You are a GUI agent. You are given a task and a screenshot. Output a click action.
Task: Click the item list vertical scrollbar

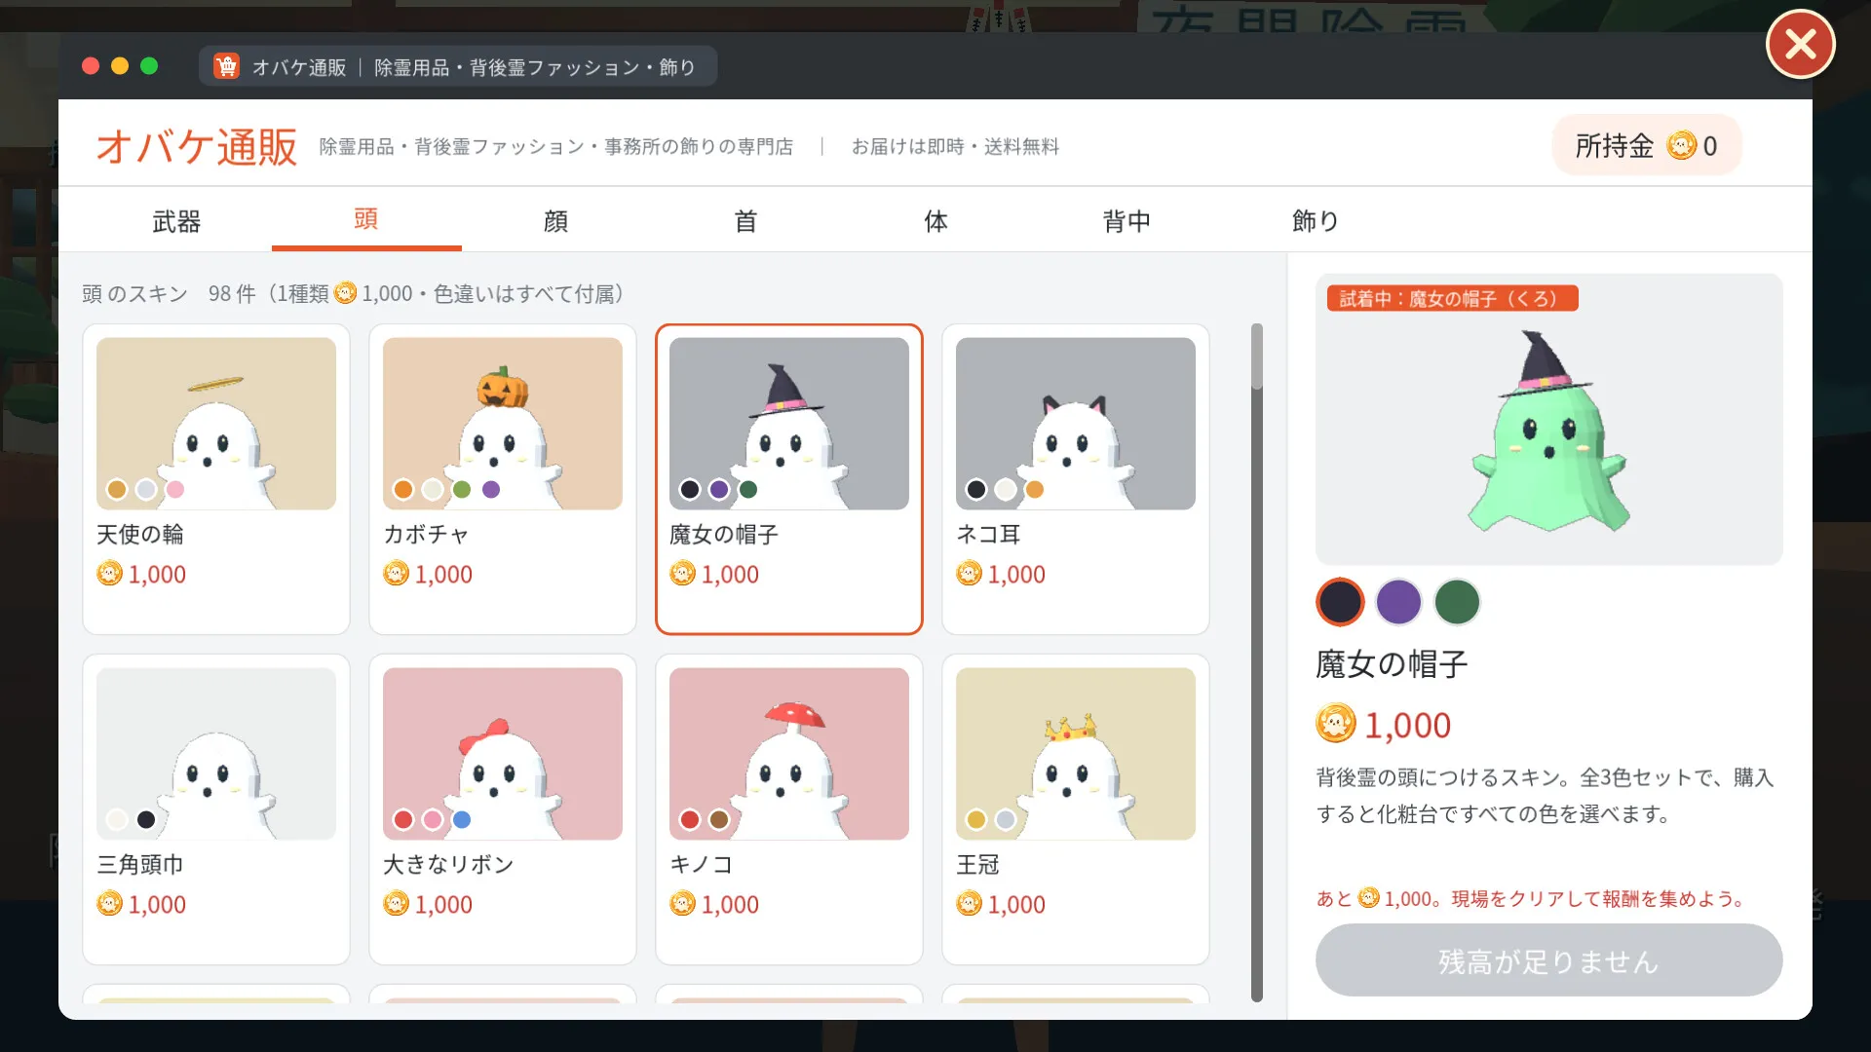point(1256,662)
